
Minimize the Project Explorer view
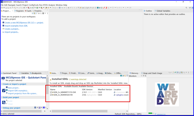coord(45,10)
